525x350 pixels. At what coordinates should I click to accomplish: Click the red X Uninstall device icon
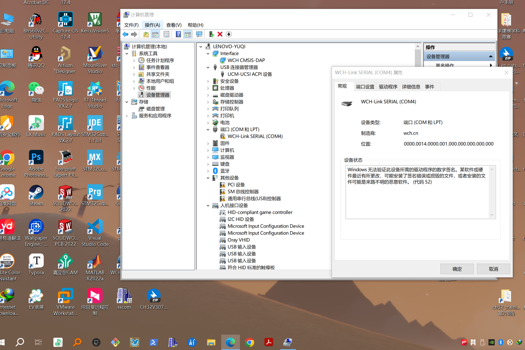point(220,34)
